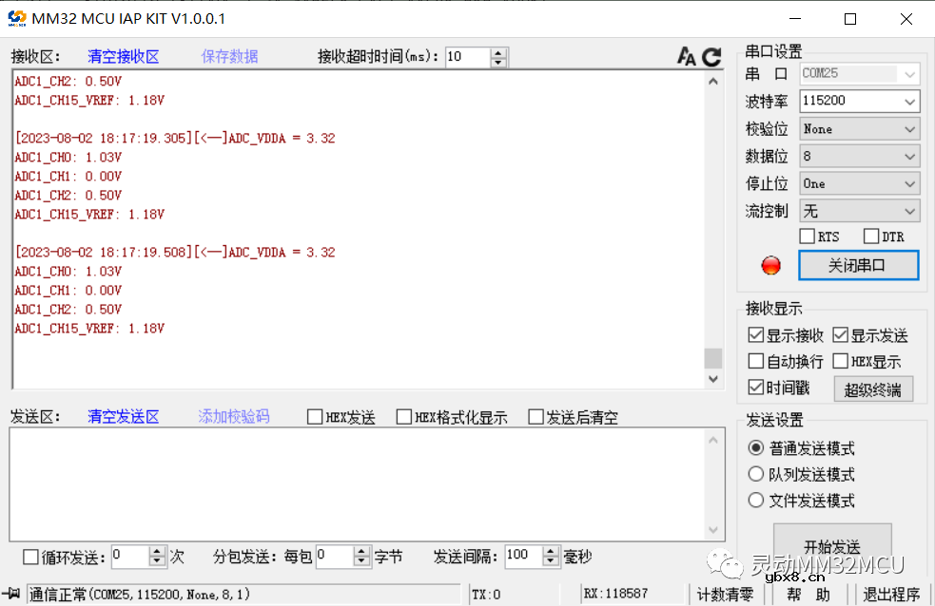Open the 超级终端 super terminal
935x606 pixels.
click(x=873, y=388)
